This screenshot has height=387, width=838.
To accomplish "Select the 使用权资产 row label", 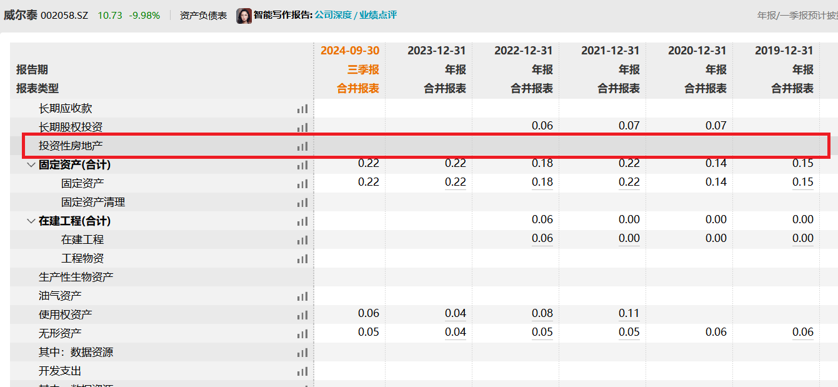I will tap(66, 315).
